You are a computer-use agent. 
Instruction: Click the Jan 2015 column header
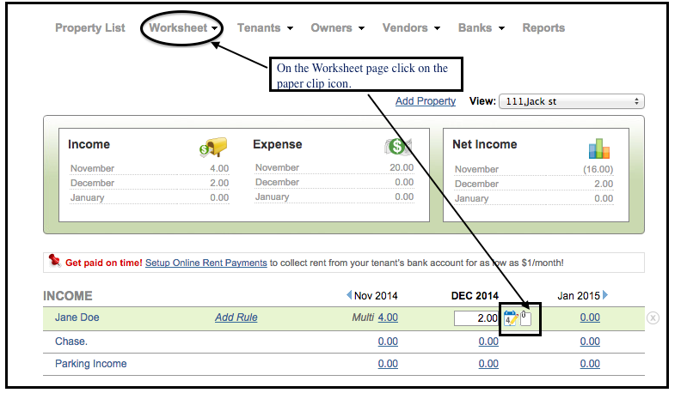point(579,296)
